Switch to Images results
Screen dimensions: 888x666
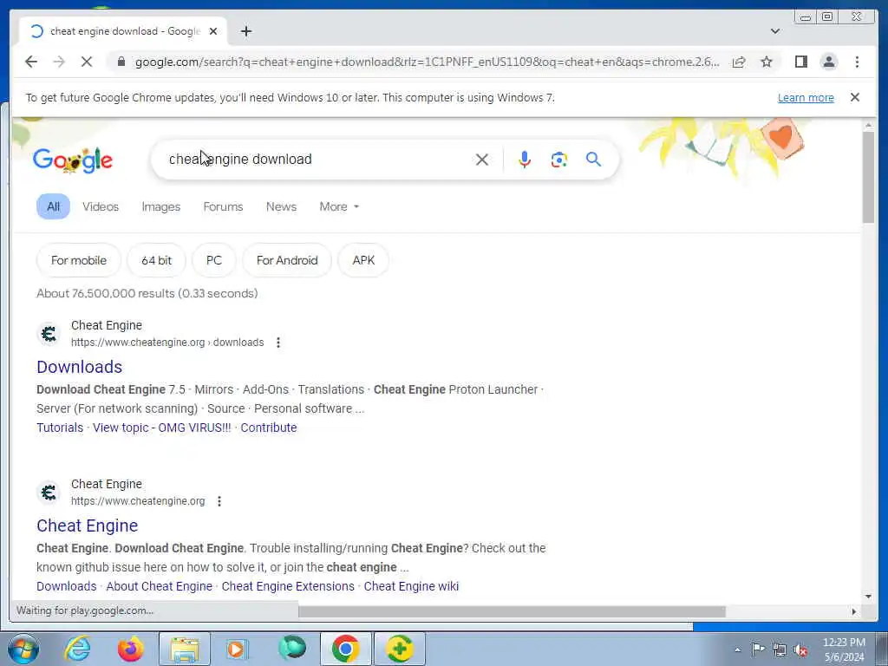pos(160,206)
